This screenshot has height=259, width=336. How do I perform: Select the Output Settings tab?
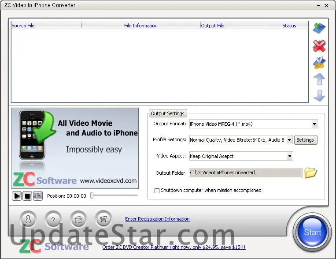tap(168, 113)
